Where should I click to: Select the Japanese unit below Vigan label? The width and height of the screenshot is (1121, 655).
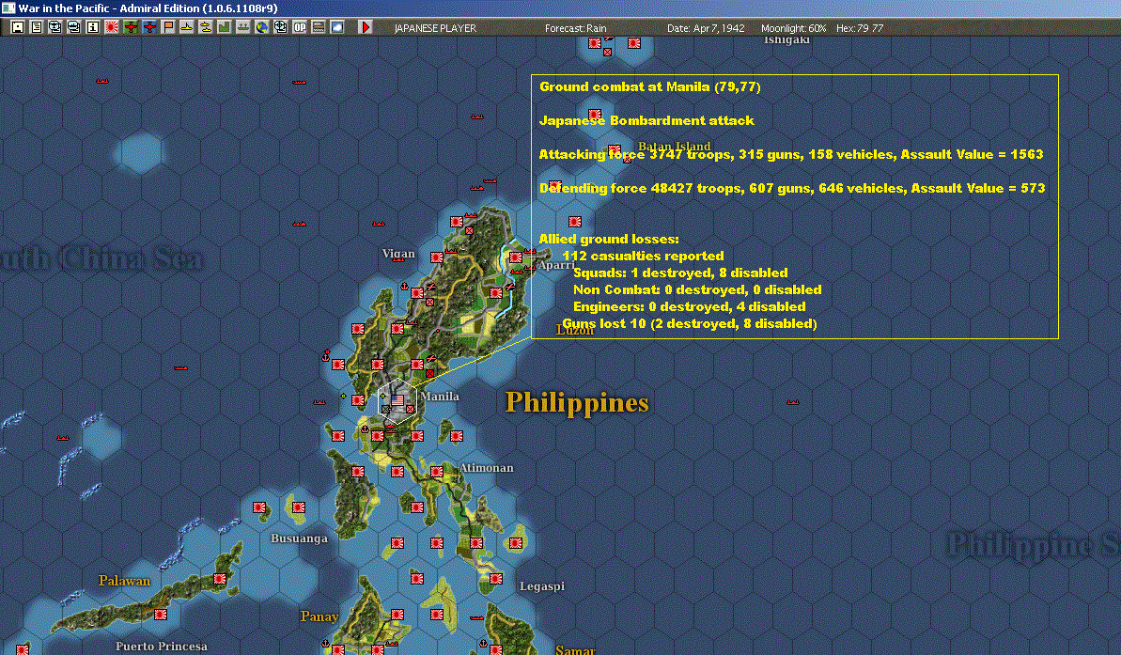(437, 257)
